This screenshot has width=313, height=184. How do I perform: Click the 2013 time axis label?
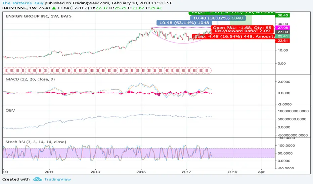coord(95,172)
